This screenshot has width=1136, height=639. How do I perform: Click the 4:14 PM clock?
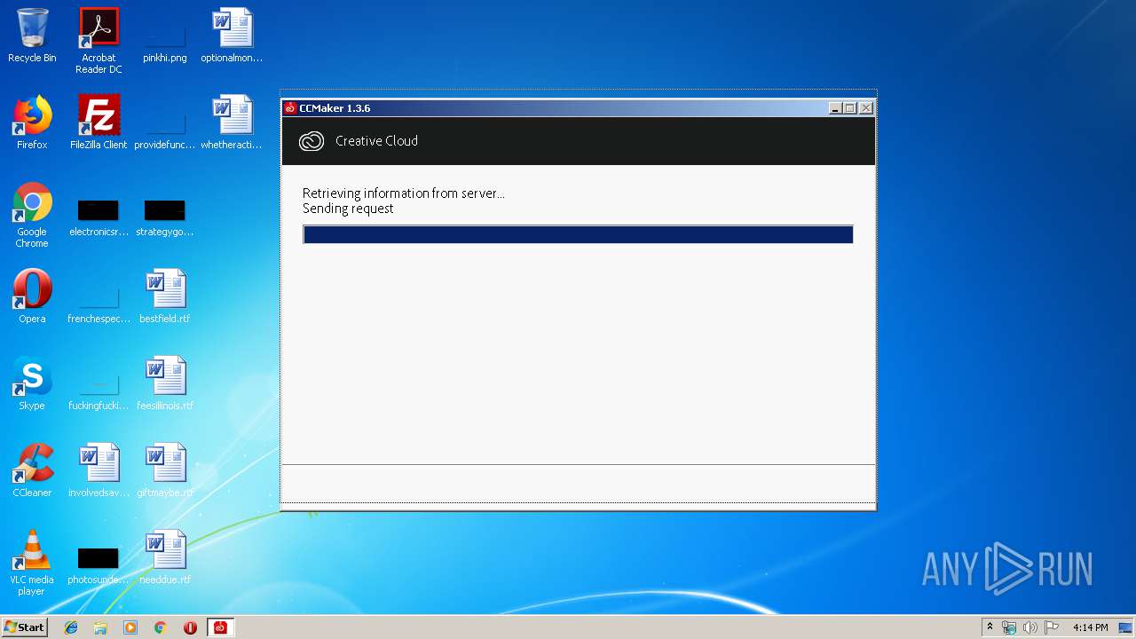(x=1090, y=627)
